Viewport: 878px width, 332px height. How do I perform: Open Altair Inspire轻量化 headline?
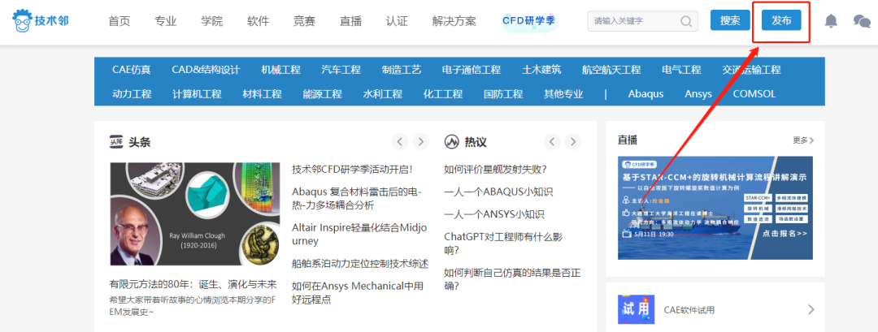[x=359, y=235]
